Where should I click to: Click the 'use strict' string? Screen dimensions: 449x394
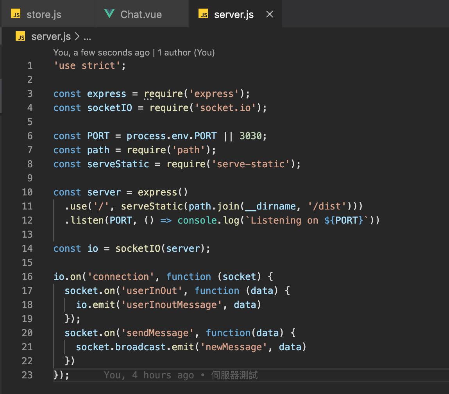[87, 66]
